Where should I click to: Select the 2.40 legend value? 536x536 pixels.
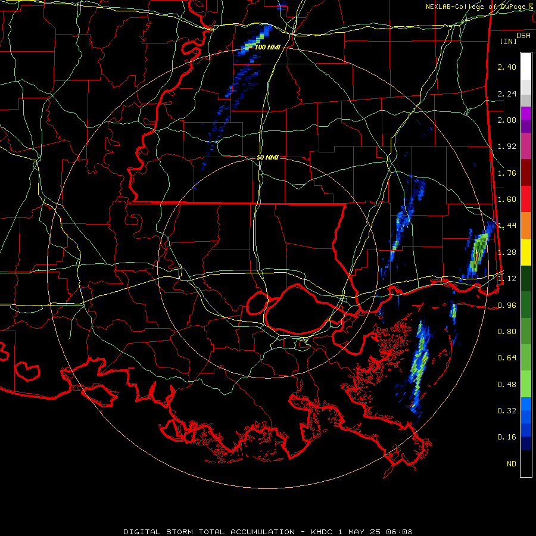507,67
